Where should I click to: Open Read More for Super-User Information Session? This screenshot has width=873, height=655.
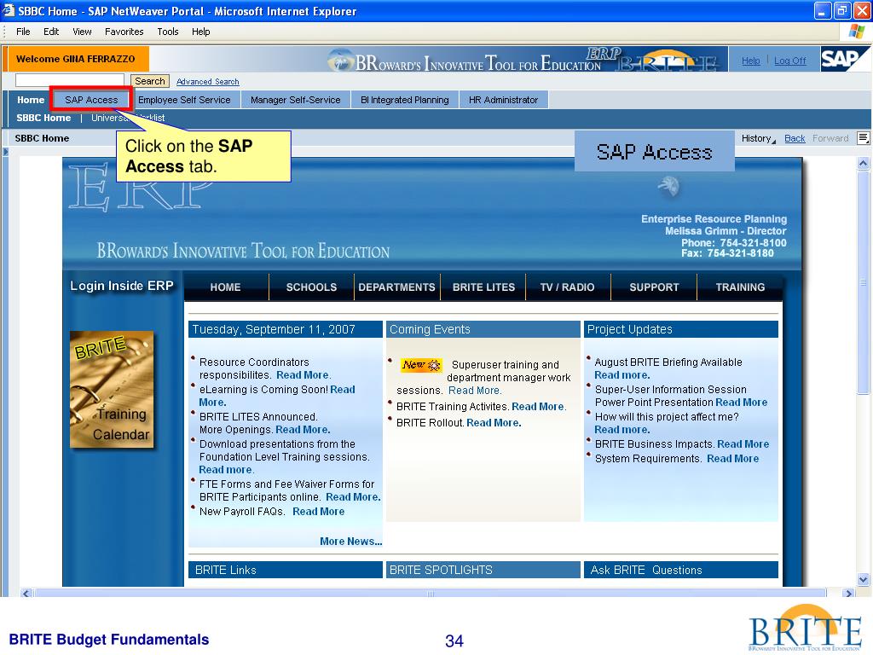(x=741, y=403)
